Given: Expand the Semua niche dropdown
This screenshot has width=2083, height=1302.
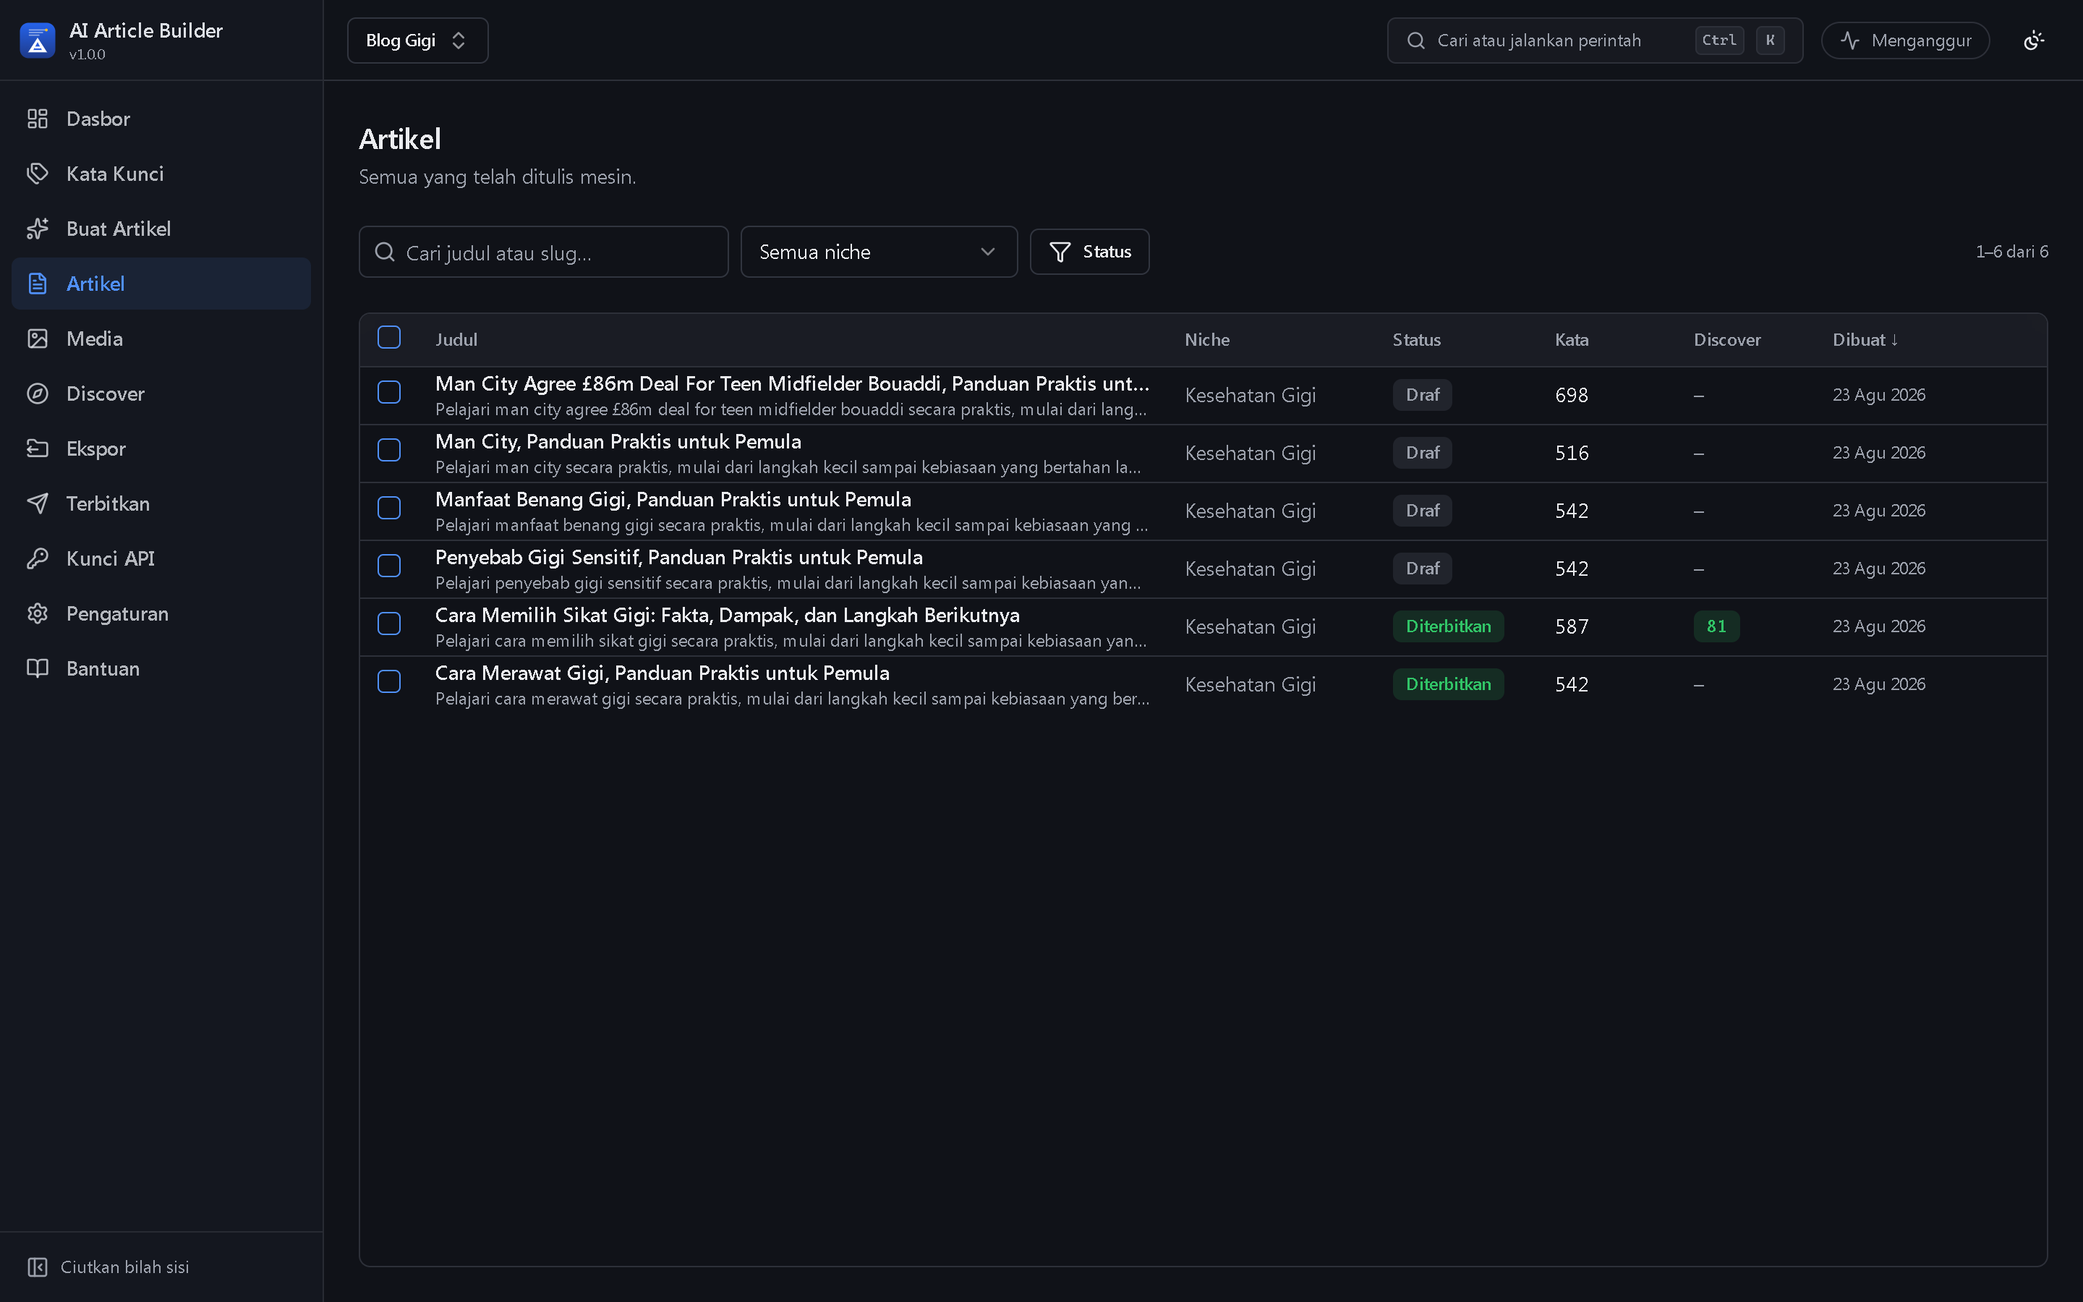Looking at the screenshot, I should click(879, 252).
